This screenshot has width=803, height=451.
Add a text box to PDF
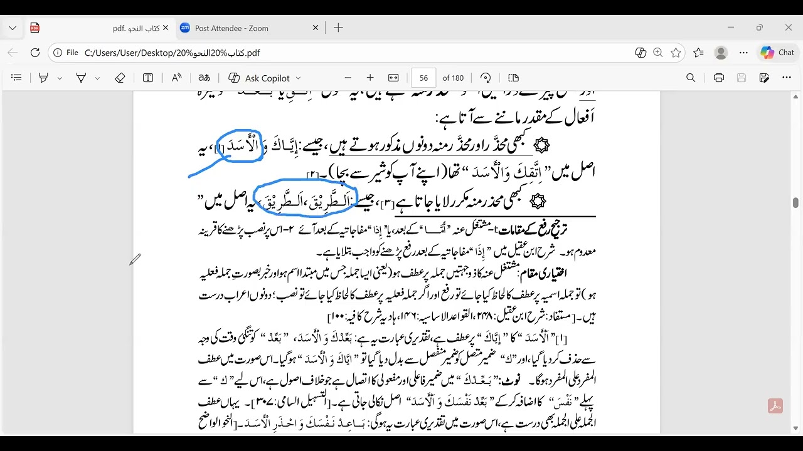148,78
